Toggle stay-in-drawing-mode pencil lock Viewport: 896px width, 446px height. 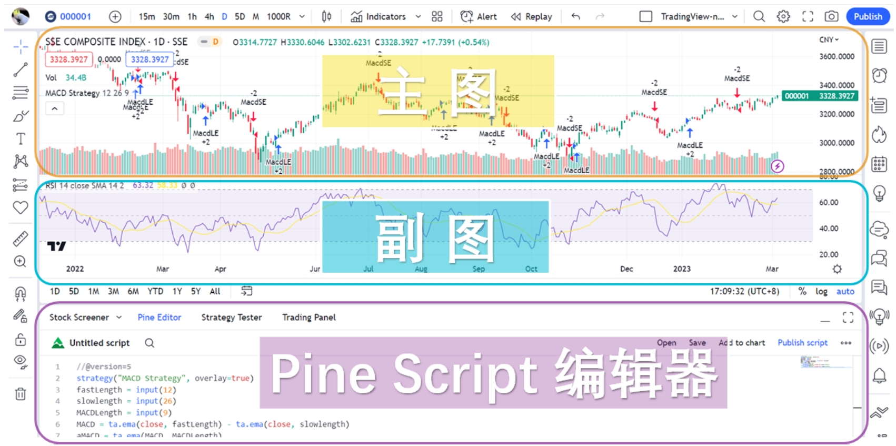21,316
